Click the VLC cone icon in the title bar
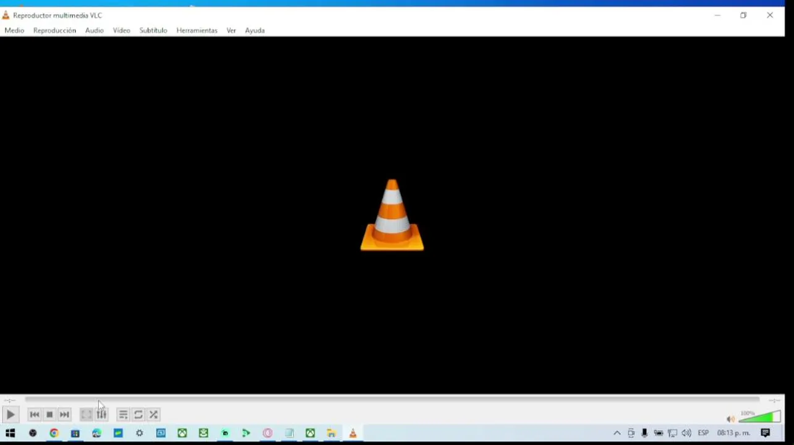 [6, 15]
